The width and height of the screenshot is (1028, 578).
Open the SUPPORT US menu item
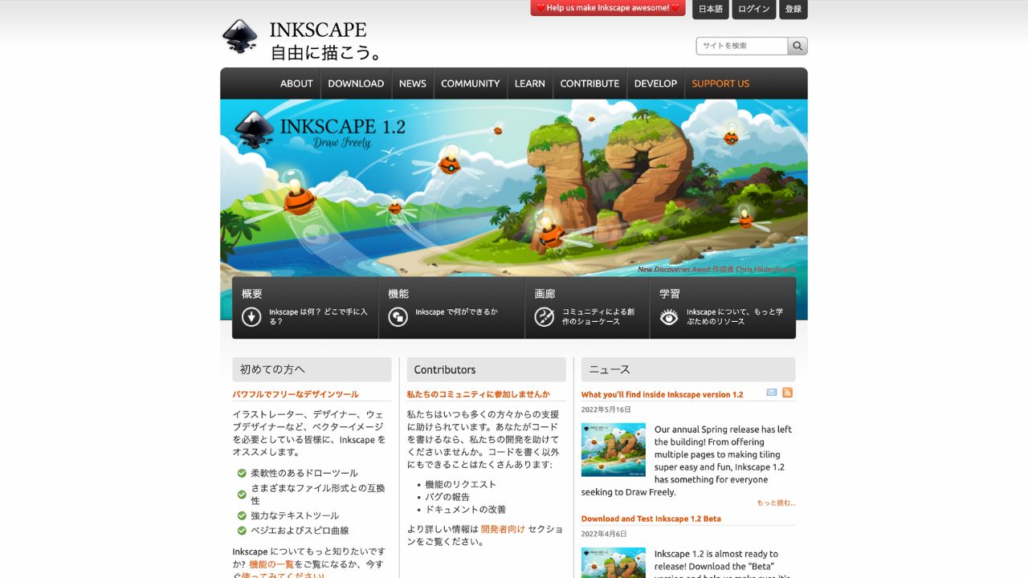coord(720,83)
